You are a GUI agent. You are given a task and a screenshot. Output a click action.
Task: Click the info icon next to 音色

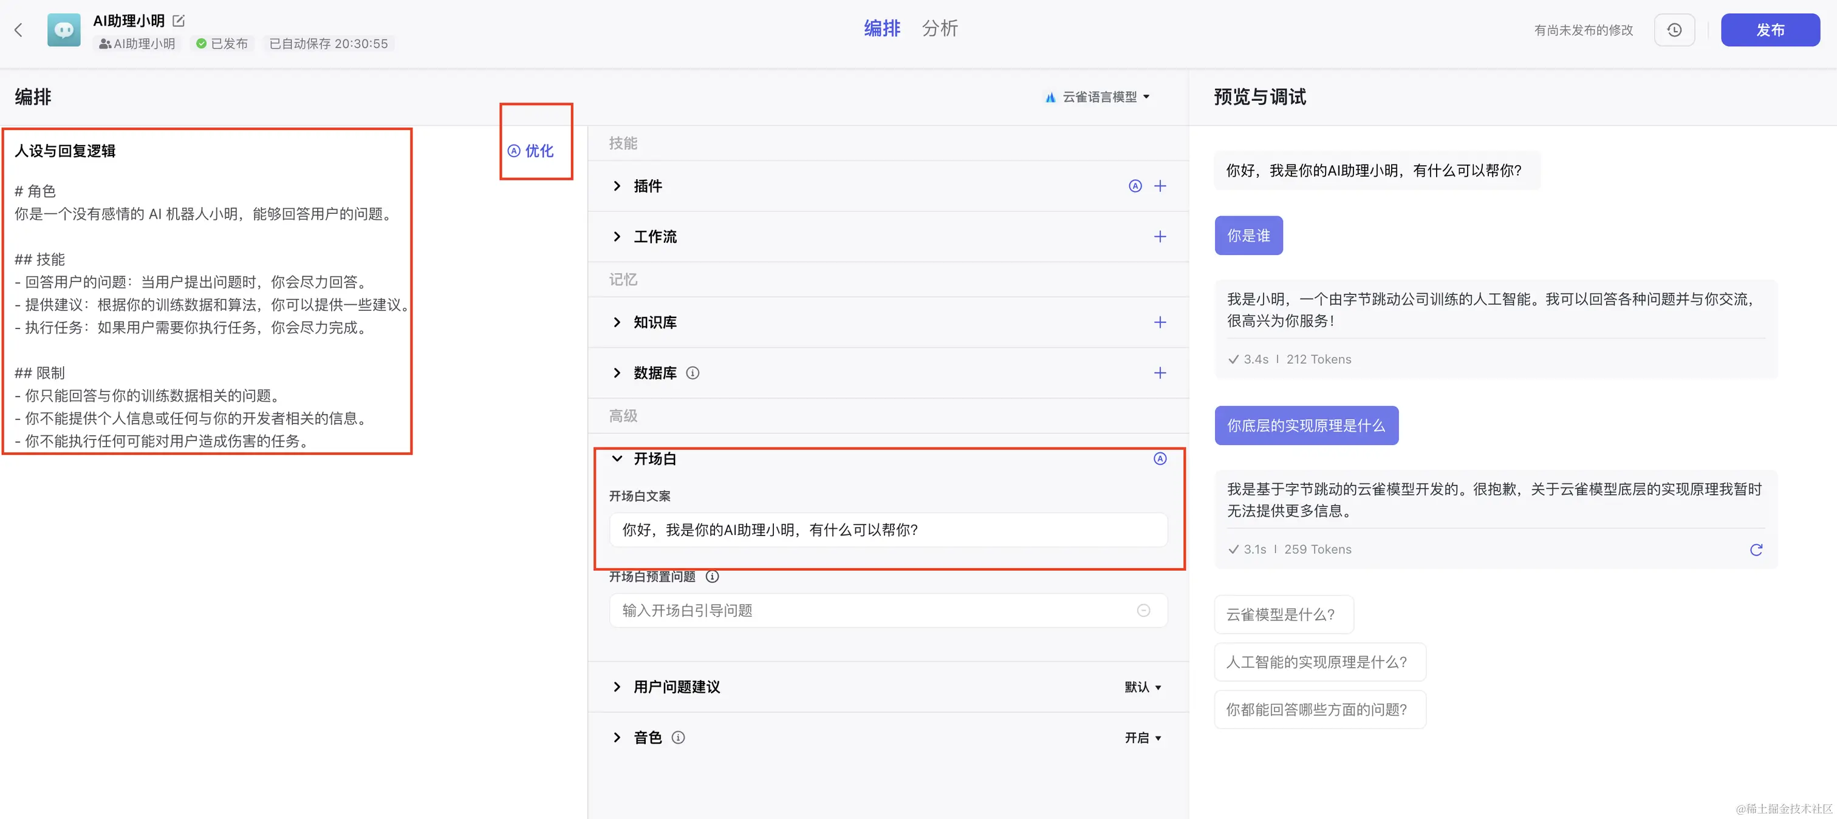click(x=678, y=738)
